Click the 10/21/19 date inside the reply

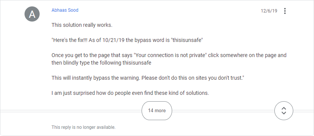113,40
